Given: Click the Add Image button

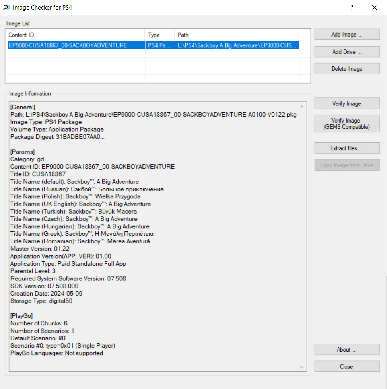Looking at the screenshot, I should coord(347,35).
